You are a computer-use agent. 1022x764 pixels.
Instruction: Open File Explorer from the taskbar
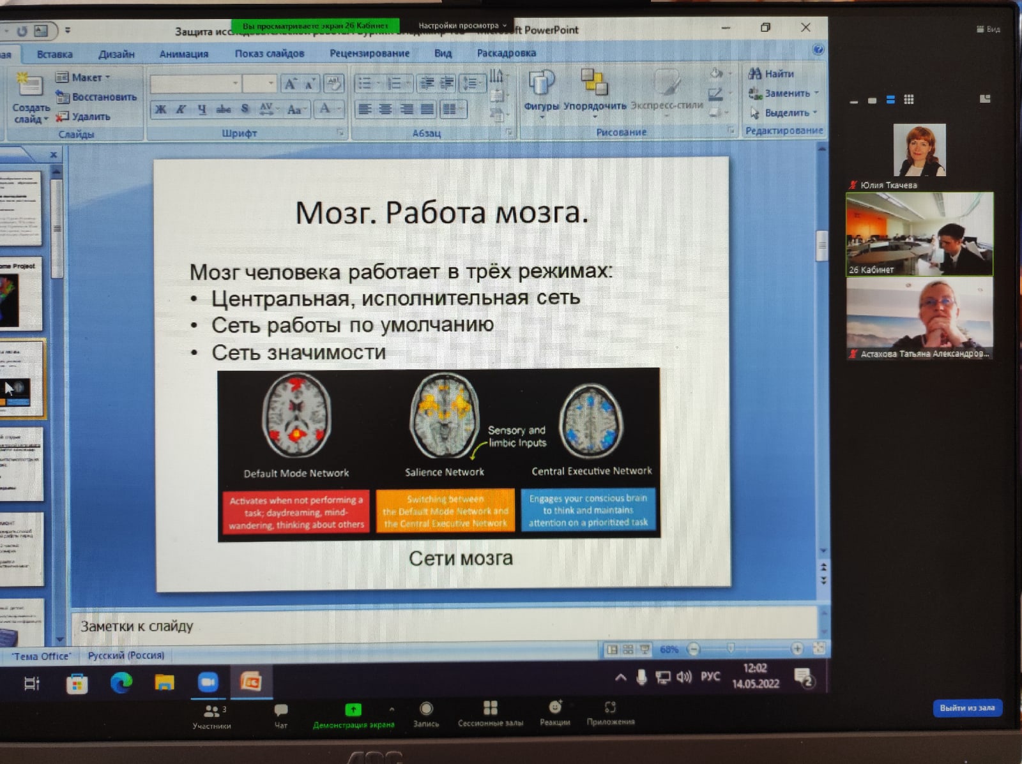pos(164,683)
